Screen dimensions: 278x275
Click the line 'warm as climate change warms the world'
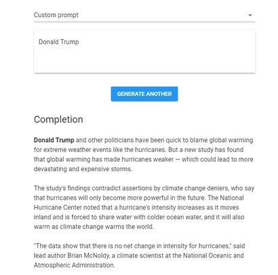(x=94, y=227)
